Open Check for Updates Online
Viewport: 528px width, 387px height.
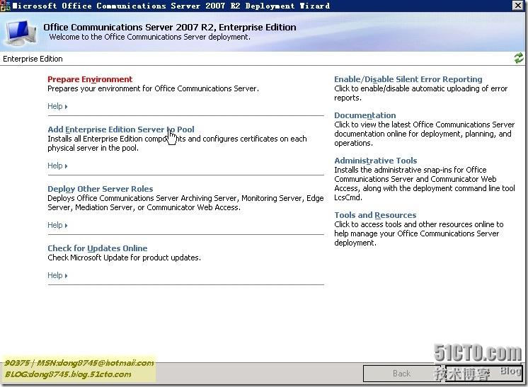pos(97,248)
